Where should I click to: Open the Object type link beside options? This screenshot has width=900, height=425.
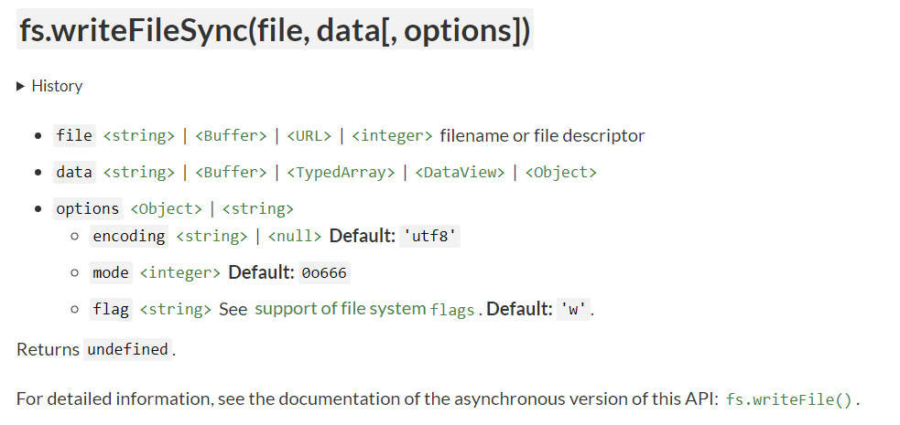tap(166, 208)
